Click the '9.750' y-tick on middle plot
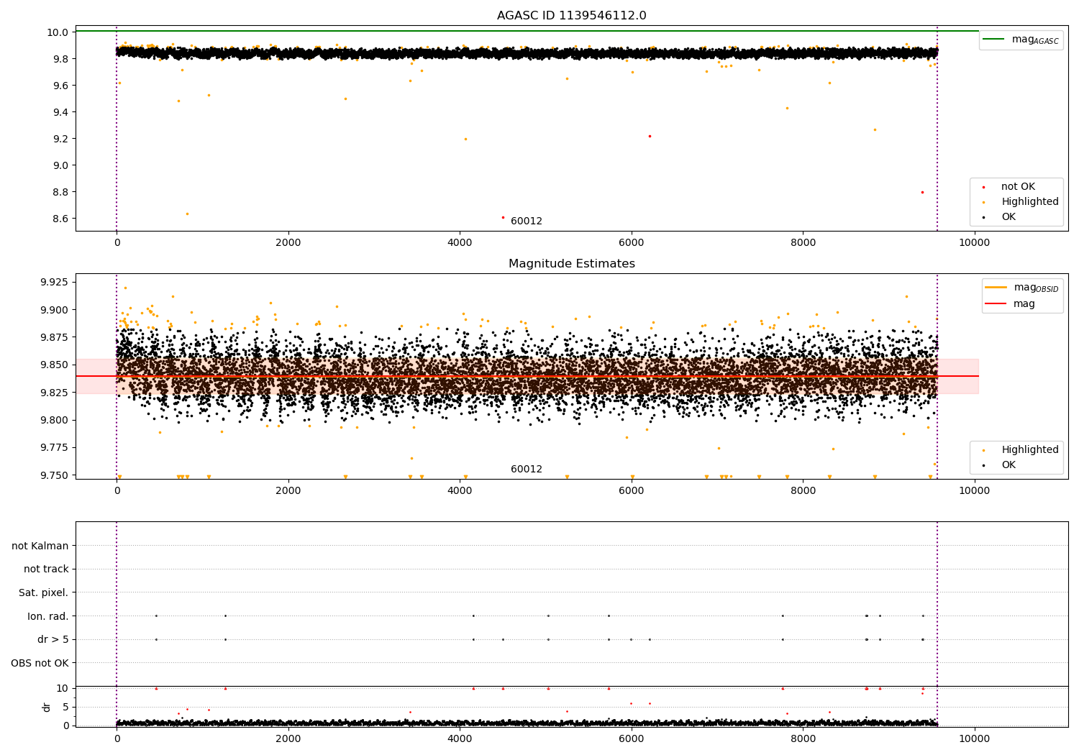The width and height of the screenshot is (1079, 755). 55,475
